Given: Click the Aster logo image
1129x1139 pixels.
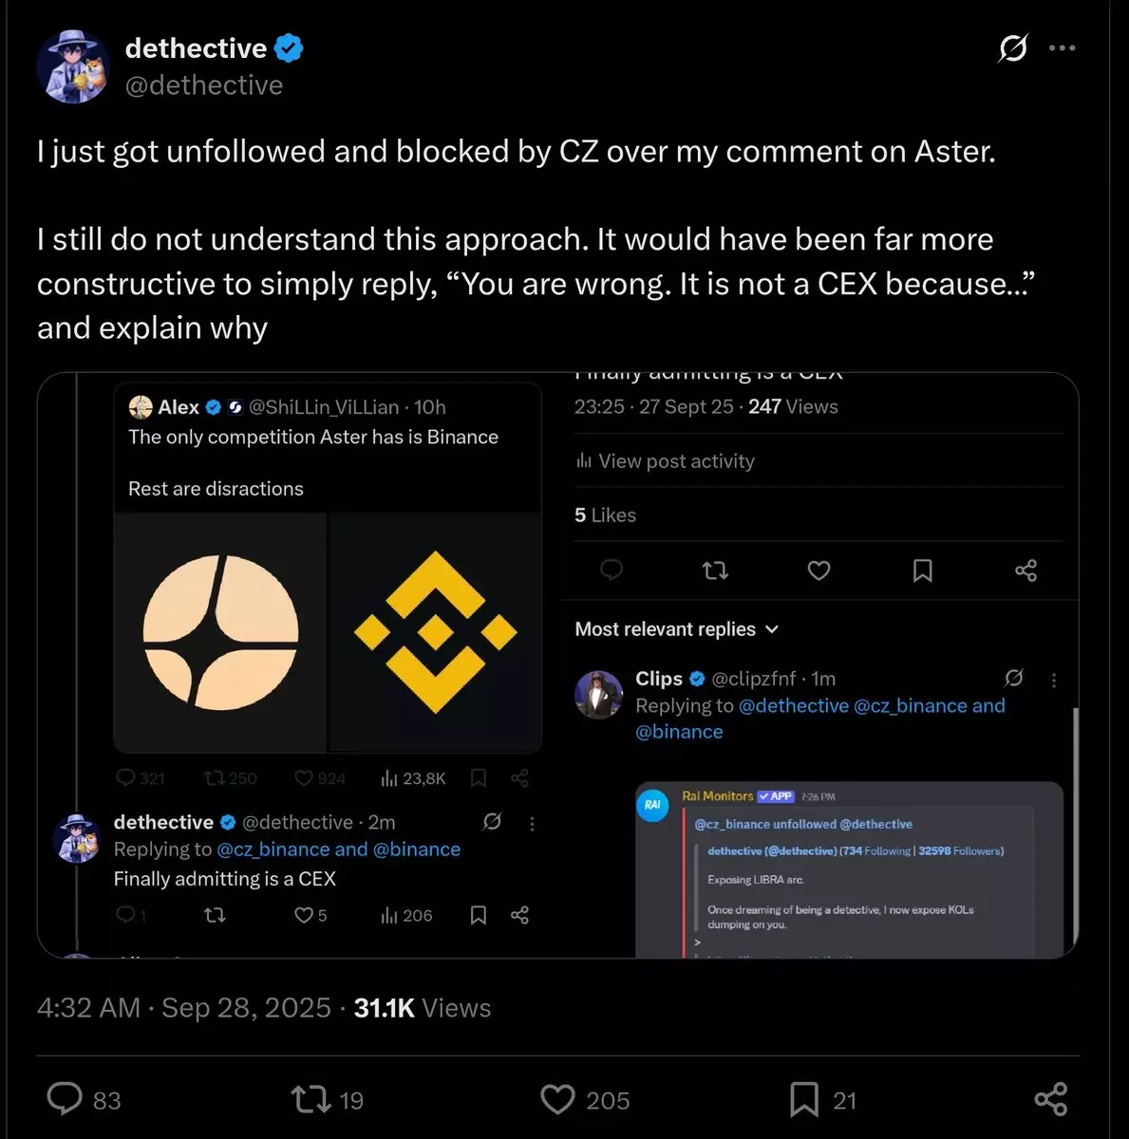Looking at the screenshot, I should pos(220,632).
